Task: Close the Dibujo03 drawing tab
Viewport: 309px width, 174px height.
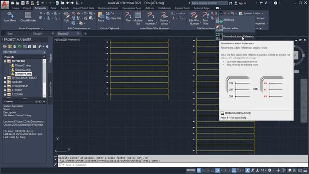Action: [x=78, y=34]
